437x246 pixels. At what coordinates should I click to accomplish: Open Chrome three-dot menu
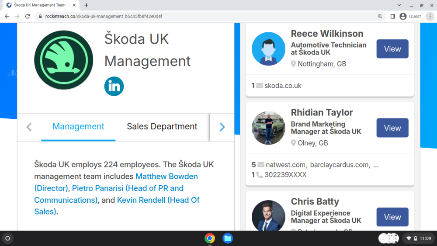(x=430, y=17)
